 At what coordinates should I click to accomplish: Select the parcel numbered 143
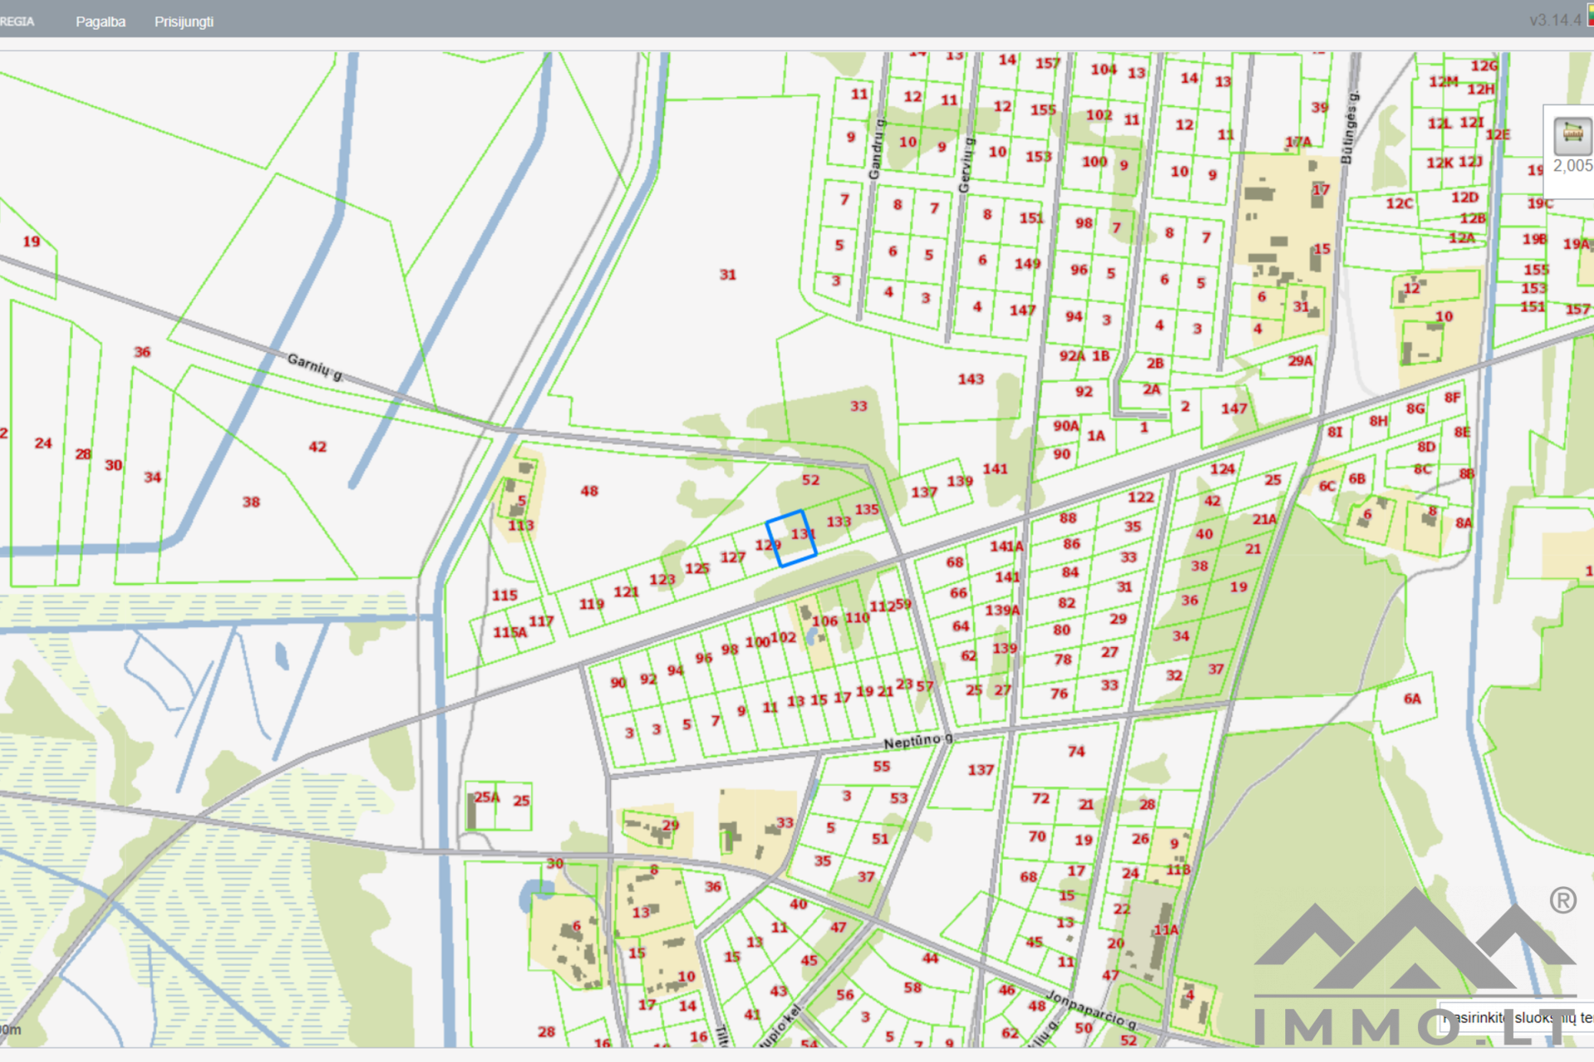coord(970,379)
